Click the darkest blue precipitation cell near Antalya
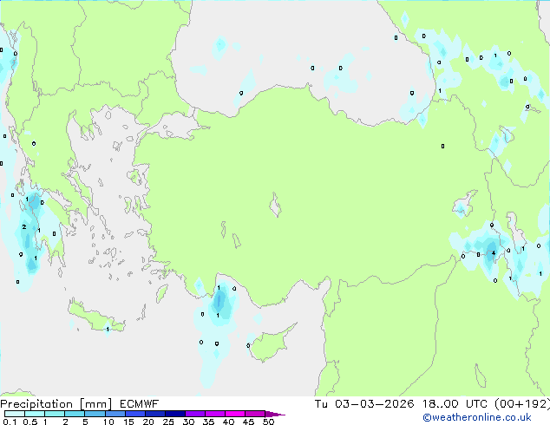Viewport: 550px width, 425px height. [219, 301]
